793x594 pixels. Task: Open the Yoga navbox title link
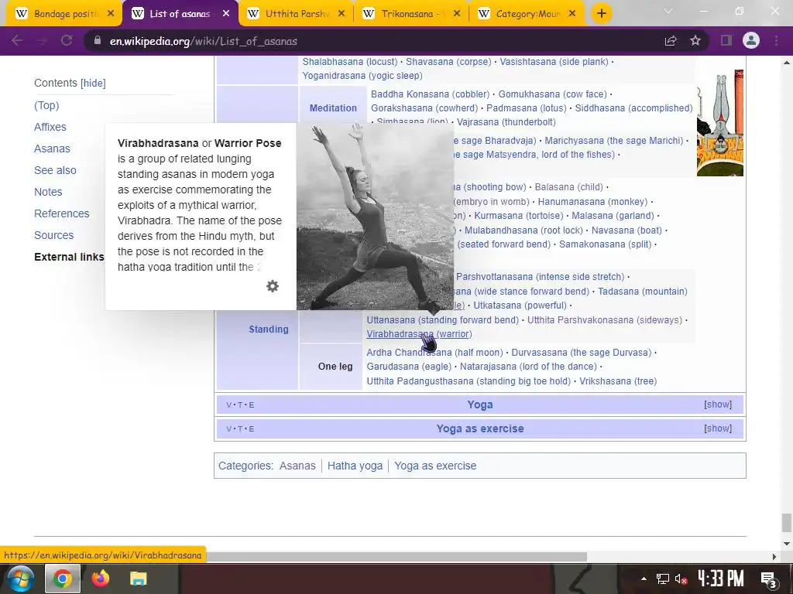point(480,405)
